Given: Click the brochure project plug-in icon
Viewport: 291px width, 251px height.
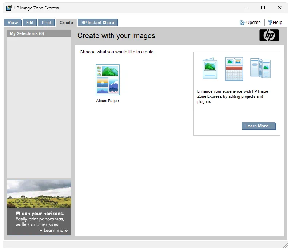Looking at the screenshot, I should coord(260,68).
